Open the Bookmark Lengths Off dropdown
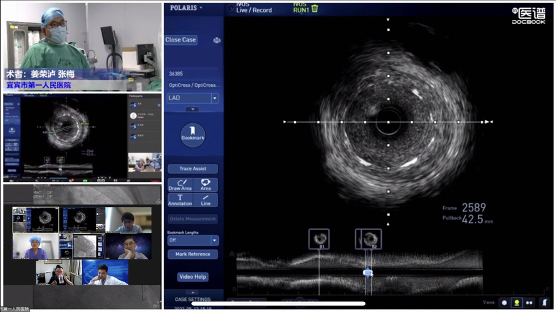Image resolution: width=556 pixels, height=312 pixels. [x=214, y=240]
